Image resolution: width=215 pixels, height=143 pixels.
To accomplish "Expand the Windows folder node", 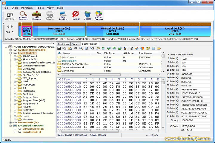I will click(x=15, y=119).
